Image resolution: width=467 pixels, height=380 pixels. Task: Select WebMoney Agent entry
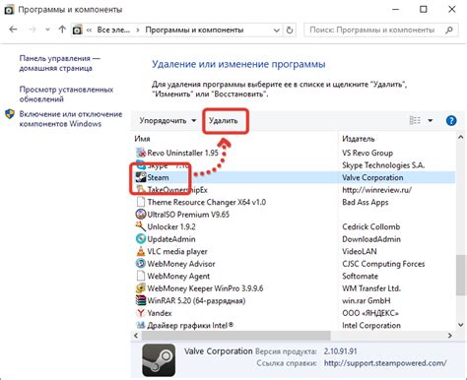178,277
